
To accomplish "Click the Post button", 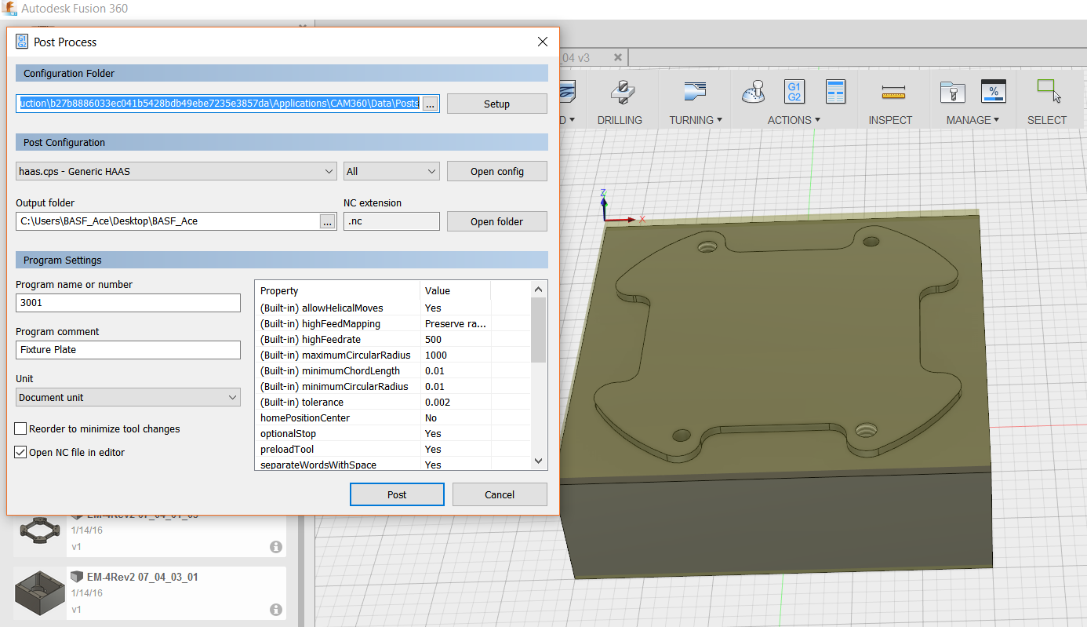I will [x=397, y=494].
